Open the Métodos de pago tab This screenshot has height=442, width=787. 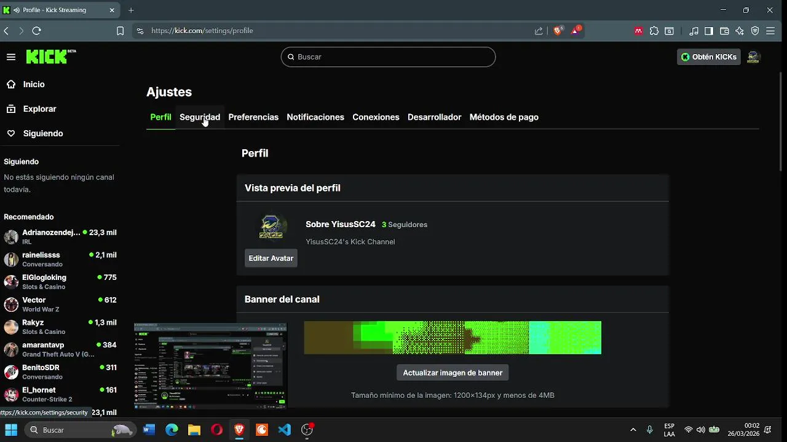pyautogui.click(x=504, y=117)
